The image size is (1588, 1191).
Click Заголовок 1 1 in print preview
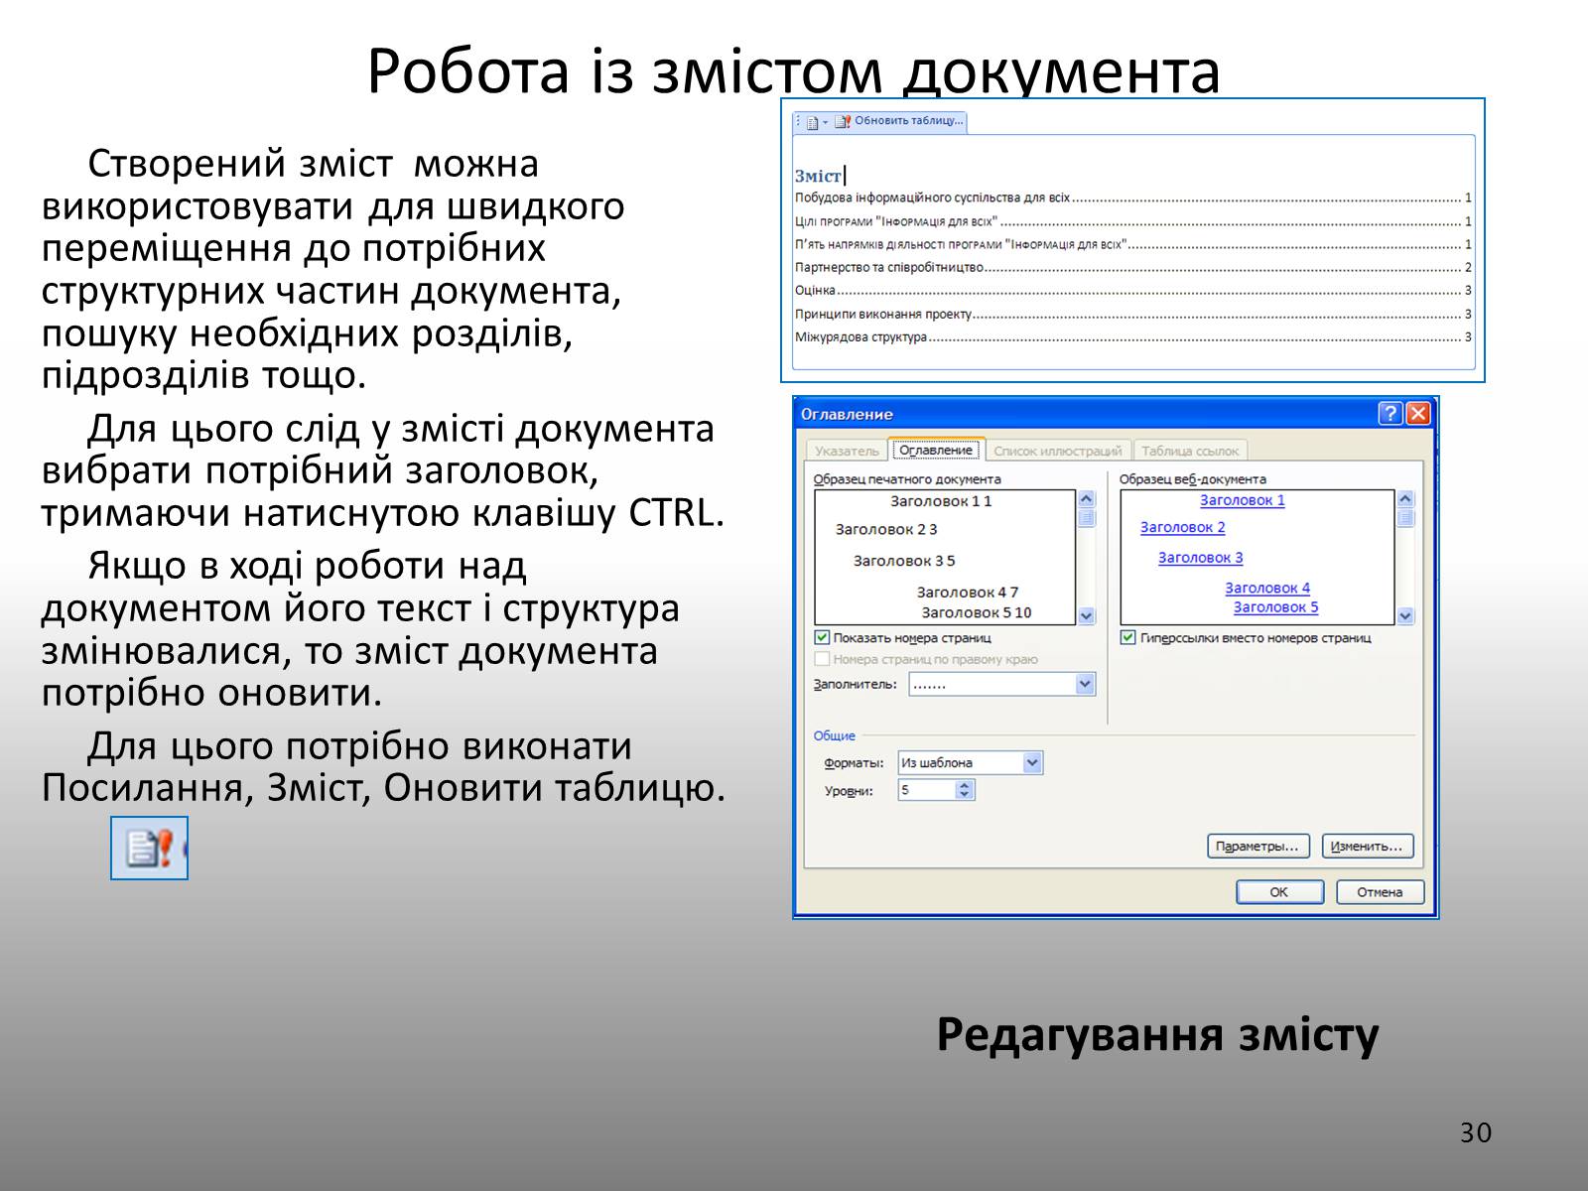(941, 501)
